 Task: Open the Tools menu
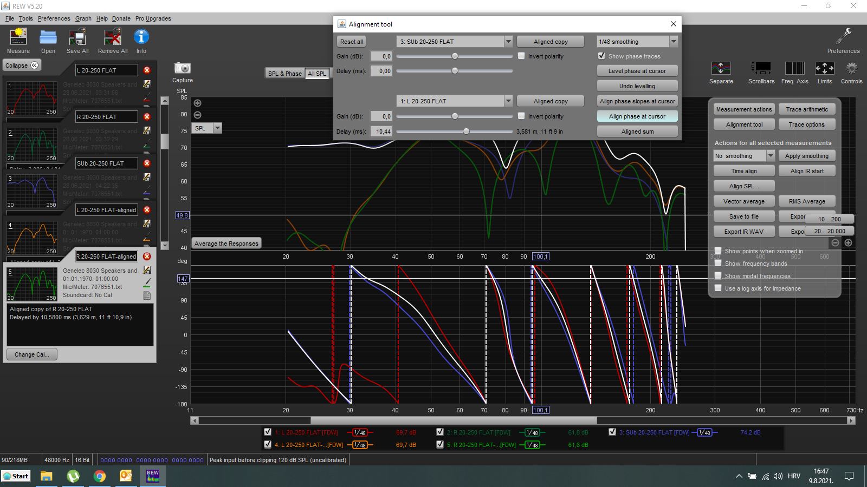click(25, 18)
